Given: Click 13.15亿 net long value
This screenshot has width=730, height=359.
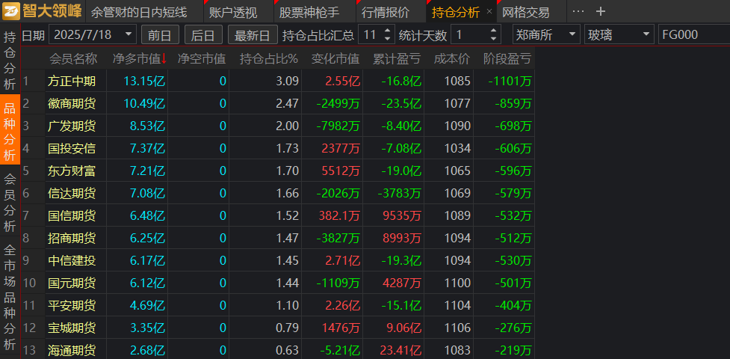Looking at the screenshot, I should pyautogui.click(x=144, y=81).
